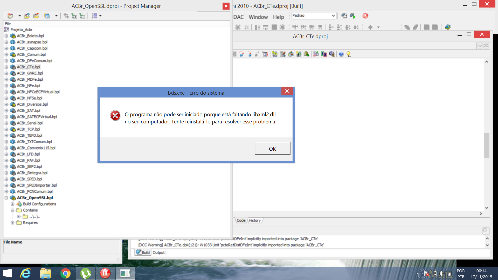Click the red globe icon in main toolbar
The image size is (498, 280).
click(365, 16)
